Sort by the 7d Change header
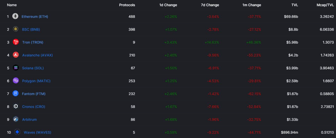The image size is (336, 138). click(210, 5)
